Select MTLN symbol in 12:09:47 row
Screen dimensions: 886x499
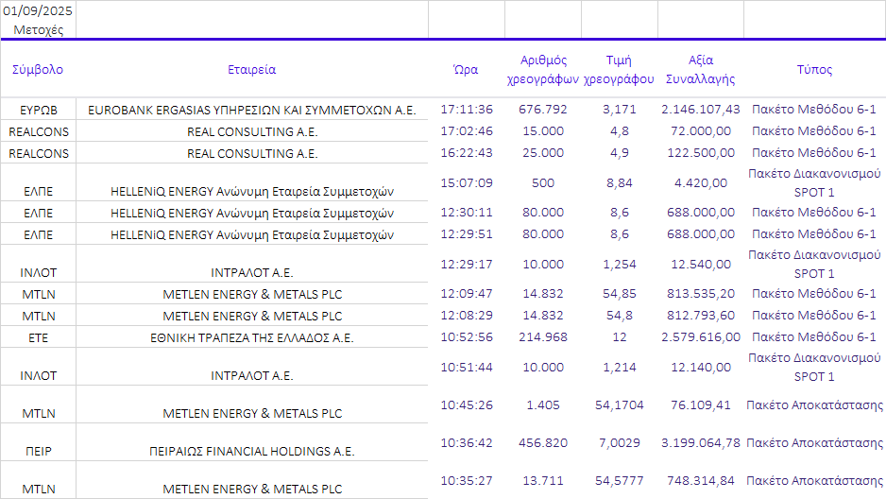(x=38, y=295)
